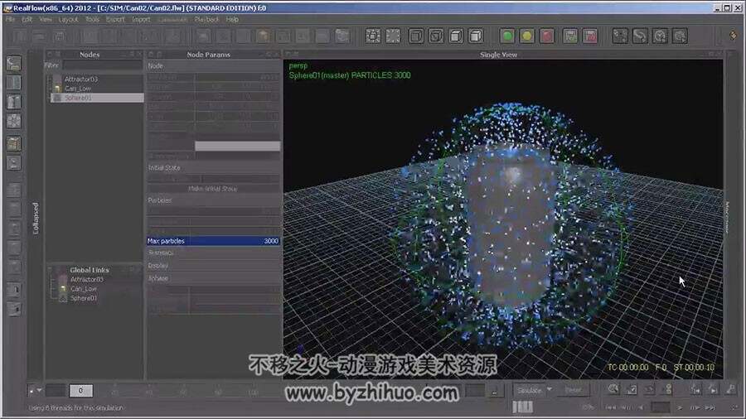Open the dropdown arrow left of timeline
Screen dimensions: 746x419
pos(40,391)
